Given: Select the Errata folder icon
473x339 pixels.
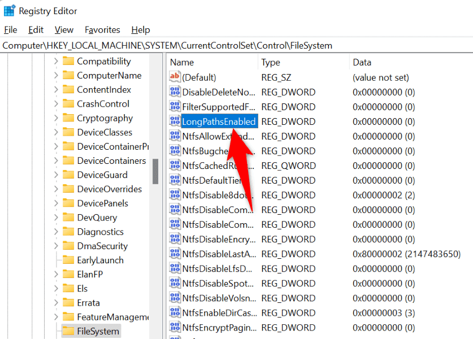Looking at the screenshot, I should click(68, 302).
